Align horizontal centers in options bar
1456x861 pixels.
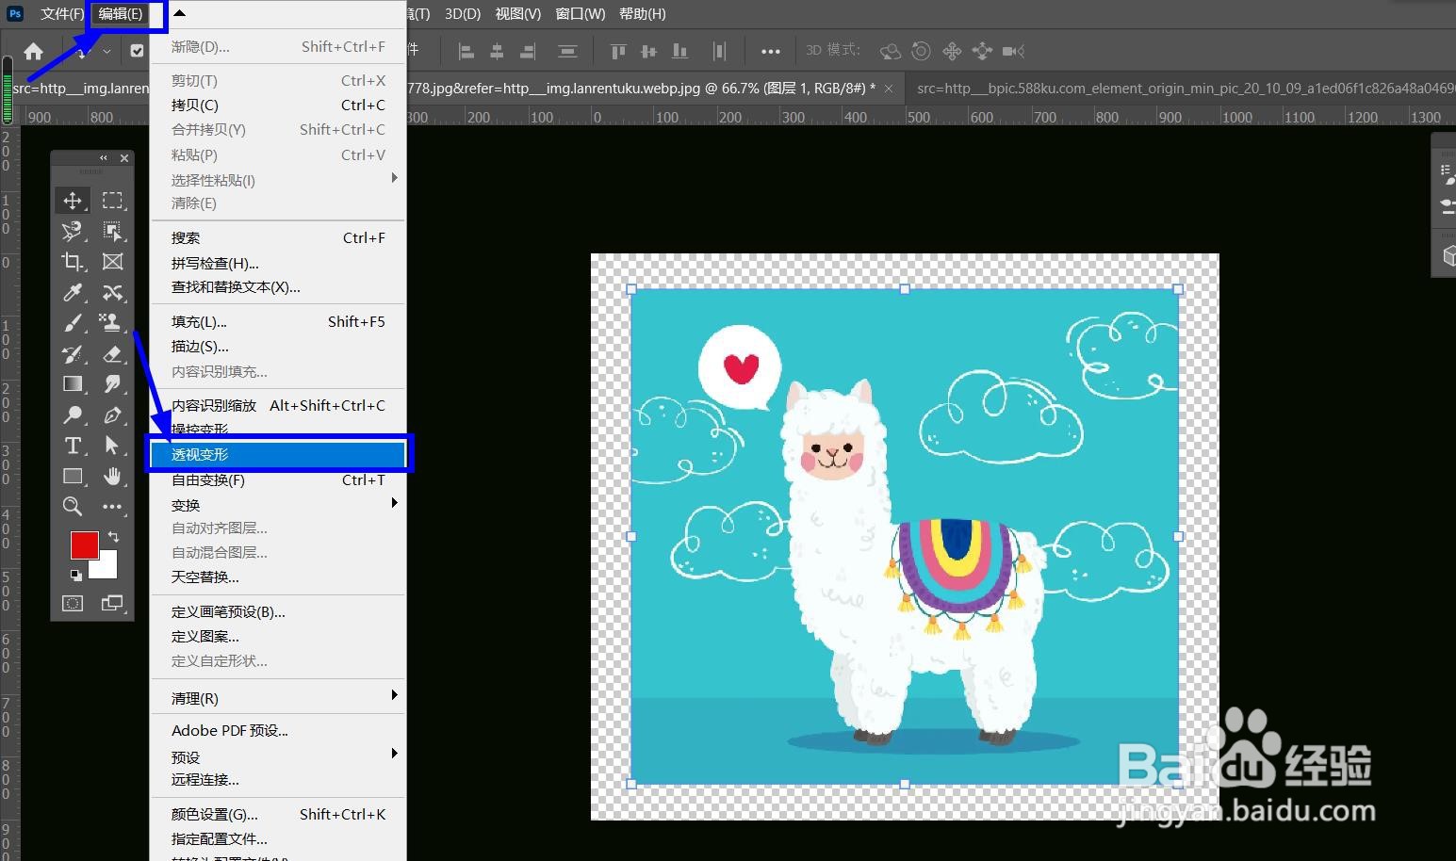click(x=497, y=51)
